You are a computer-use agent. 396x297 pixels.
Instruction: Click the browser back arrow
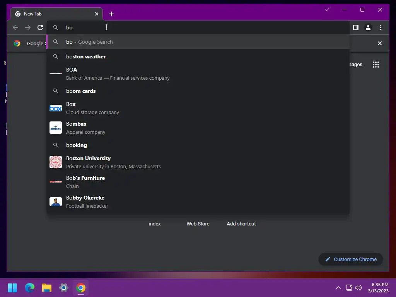[15, 27]
